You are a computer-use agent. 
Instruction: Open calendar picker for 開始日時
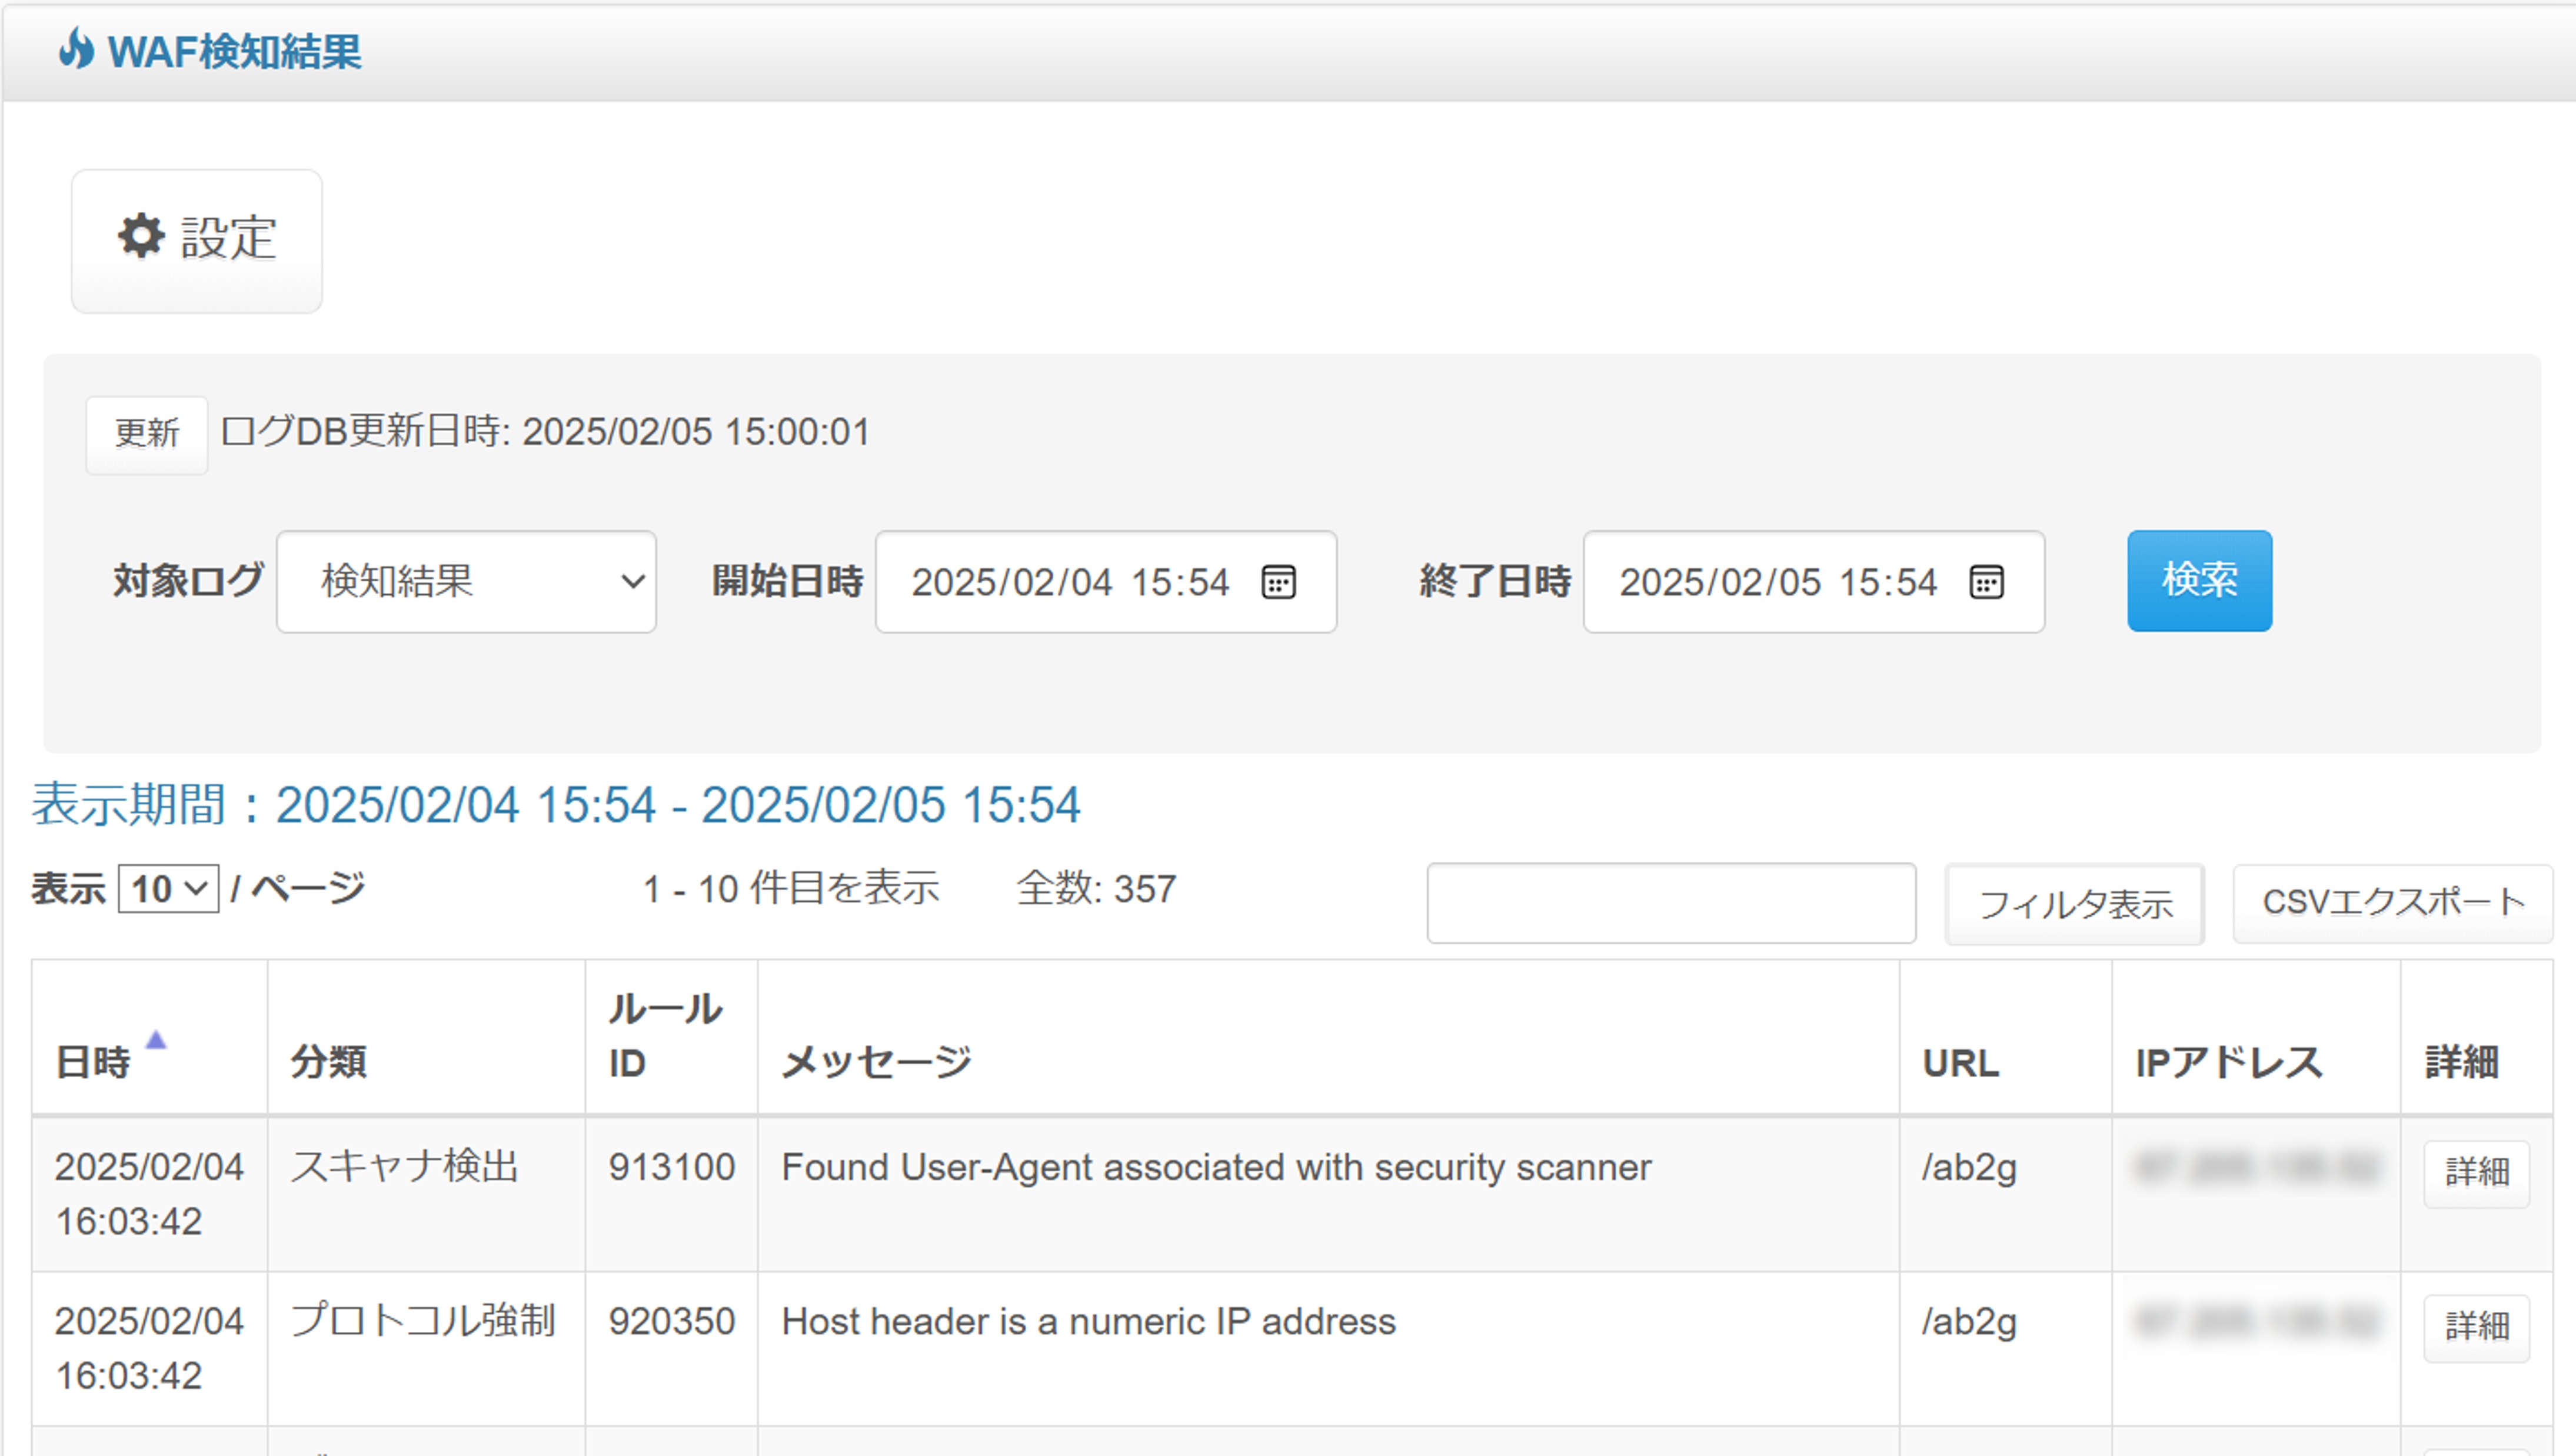(1279, 581)
